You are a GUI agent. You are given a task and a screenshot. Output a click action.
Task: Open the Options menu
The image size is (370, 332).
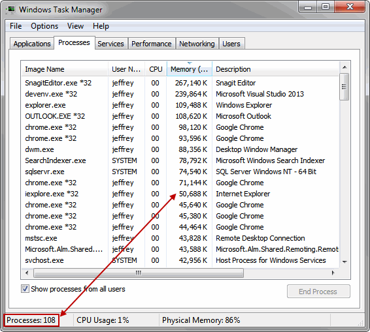44,26
